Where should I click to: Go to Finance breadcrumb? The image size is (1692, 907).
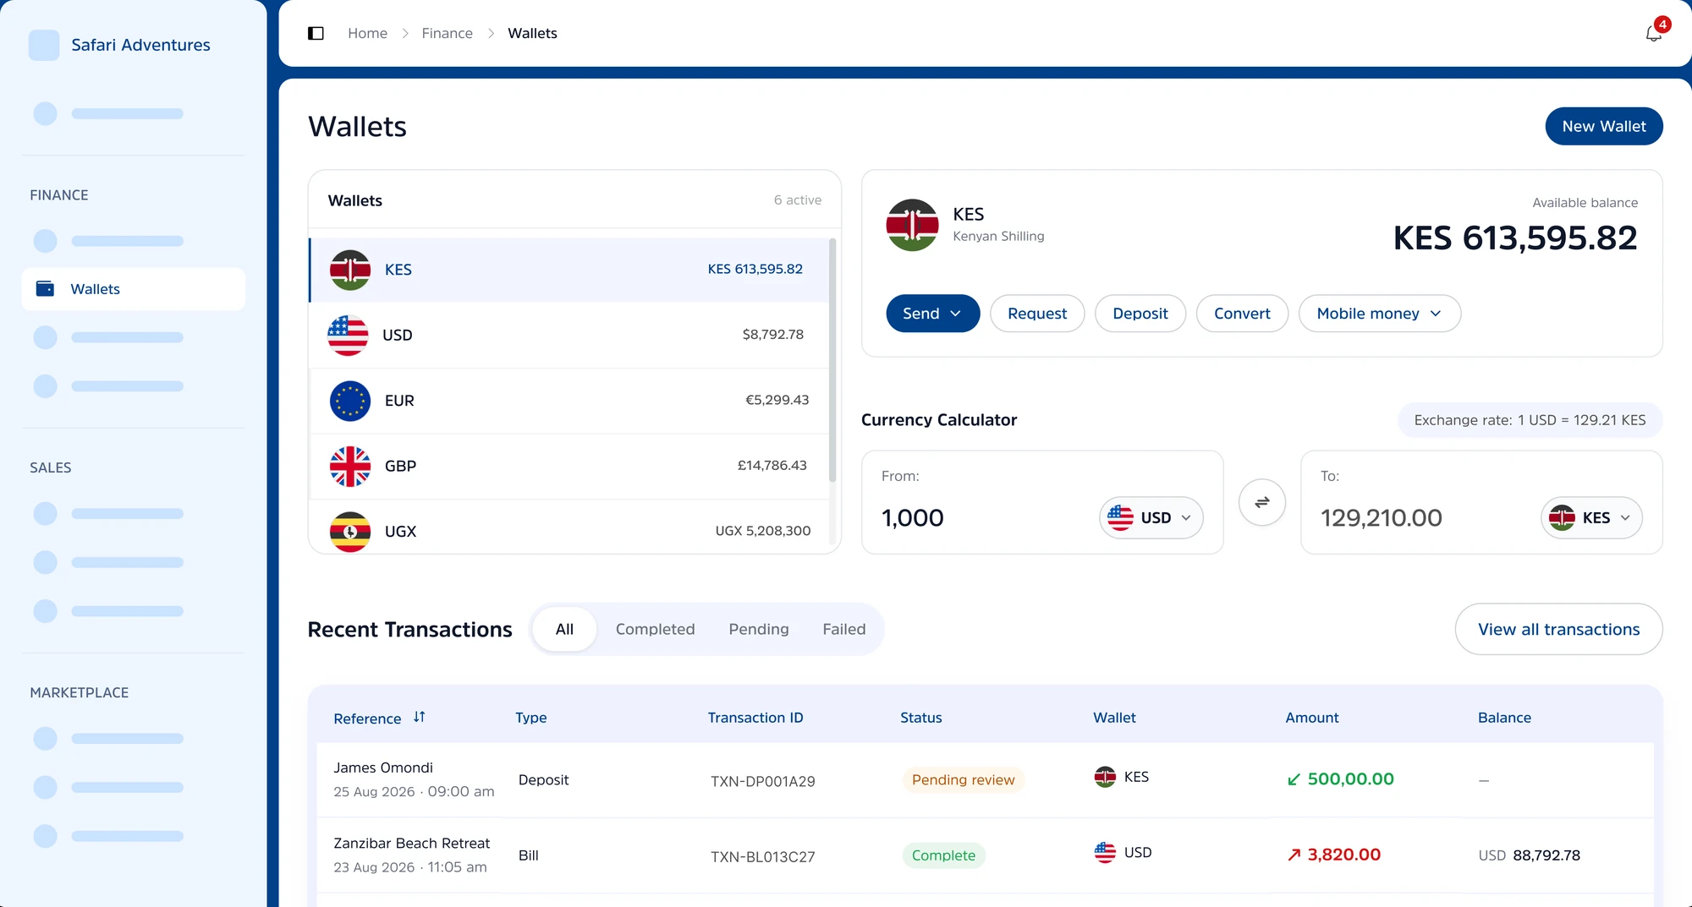click(x=447, y=33)
